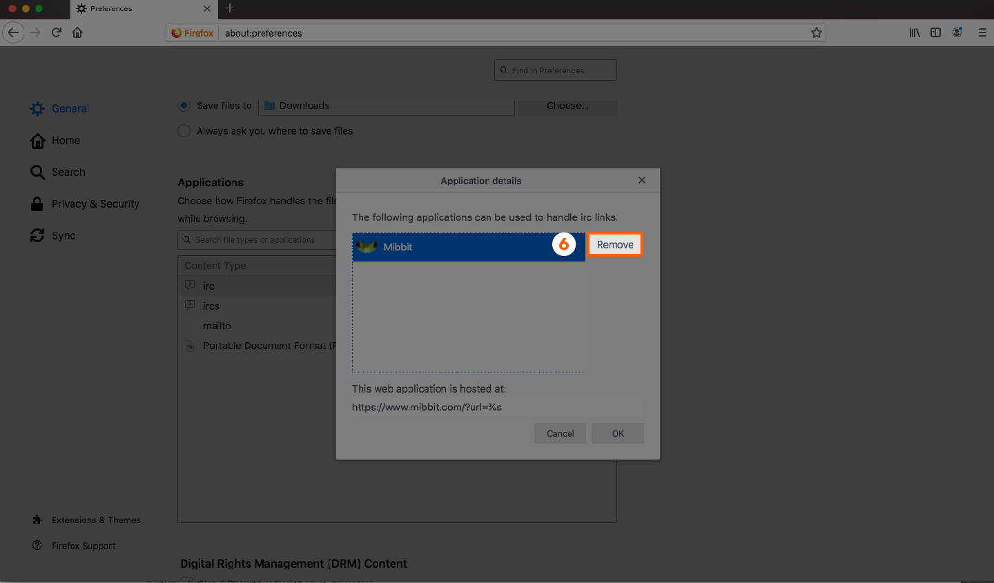
Task: Click the Extensions puzzle piece icon
Action: pos(37,520)
